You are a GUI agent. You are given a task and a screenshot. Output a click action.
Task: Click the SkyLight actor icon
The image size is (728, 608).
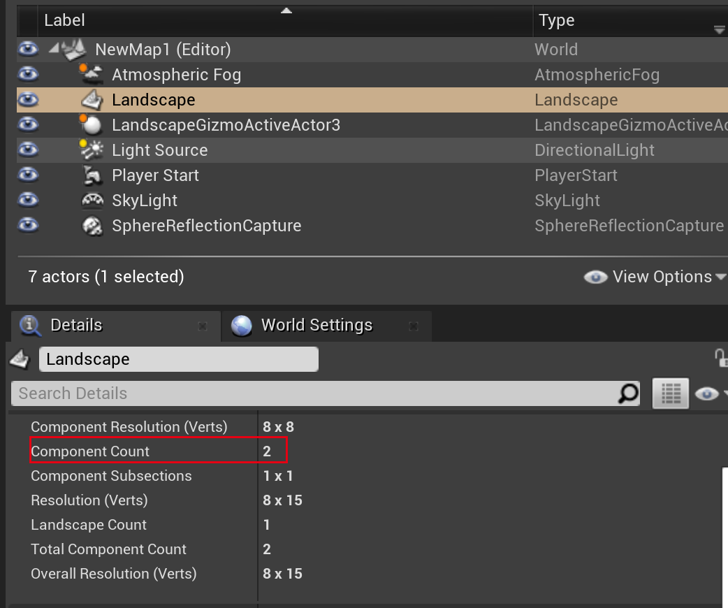(x=92, y=200)
